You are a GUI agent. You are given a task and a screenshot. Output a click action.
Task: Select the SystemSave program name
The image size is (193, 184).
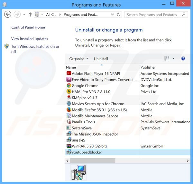point(82,128)
